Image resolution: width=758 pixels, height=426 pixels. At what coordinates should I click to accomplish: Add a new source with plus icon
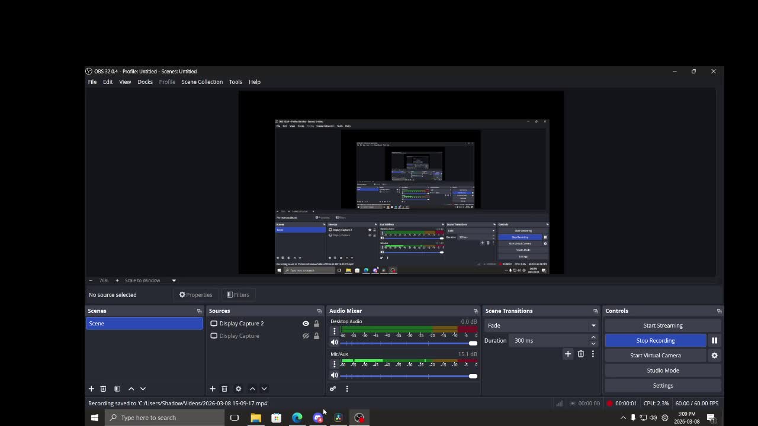click(213, 389)
